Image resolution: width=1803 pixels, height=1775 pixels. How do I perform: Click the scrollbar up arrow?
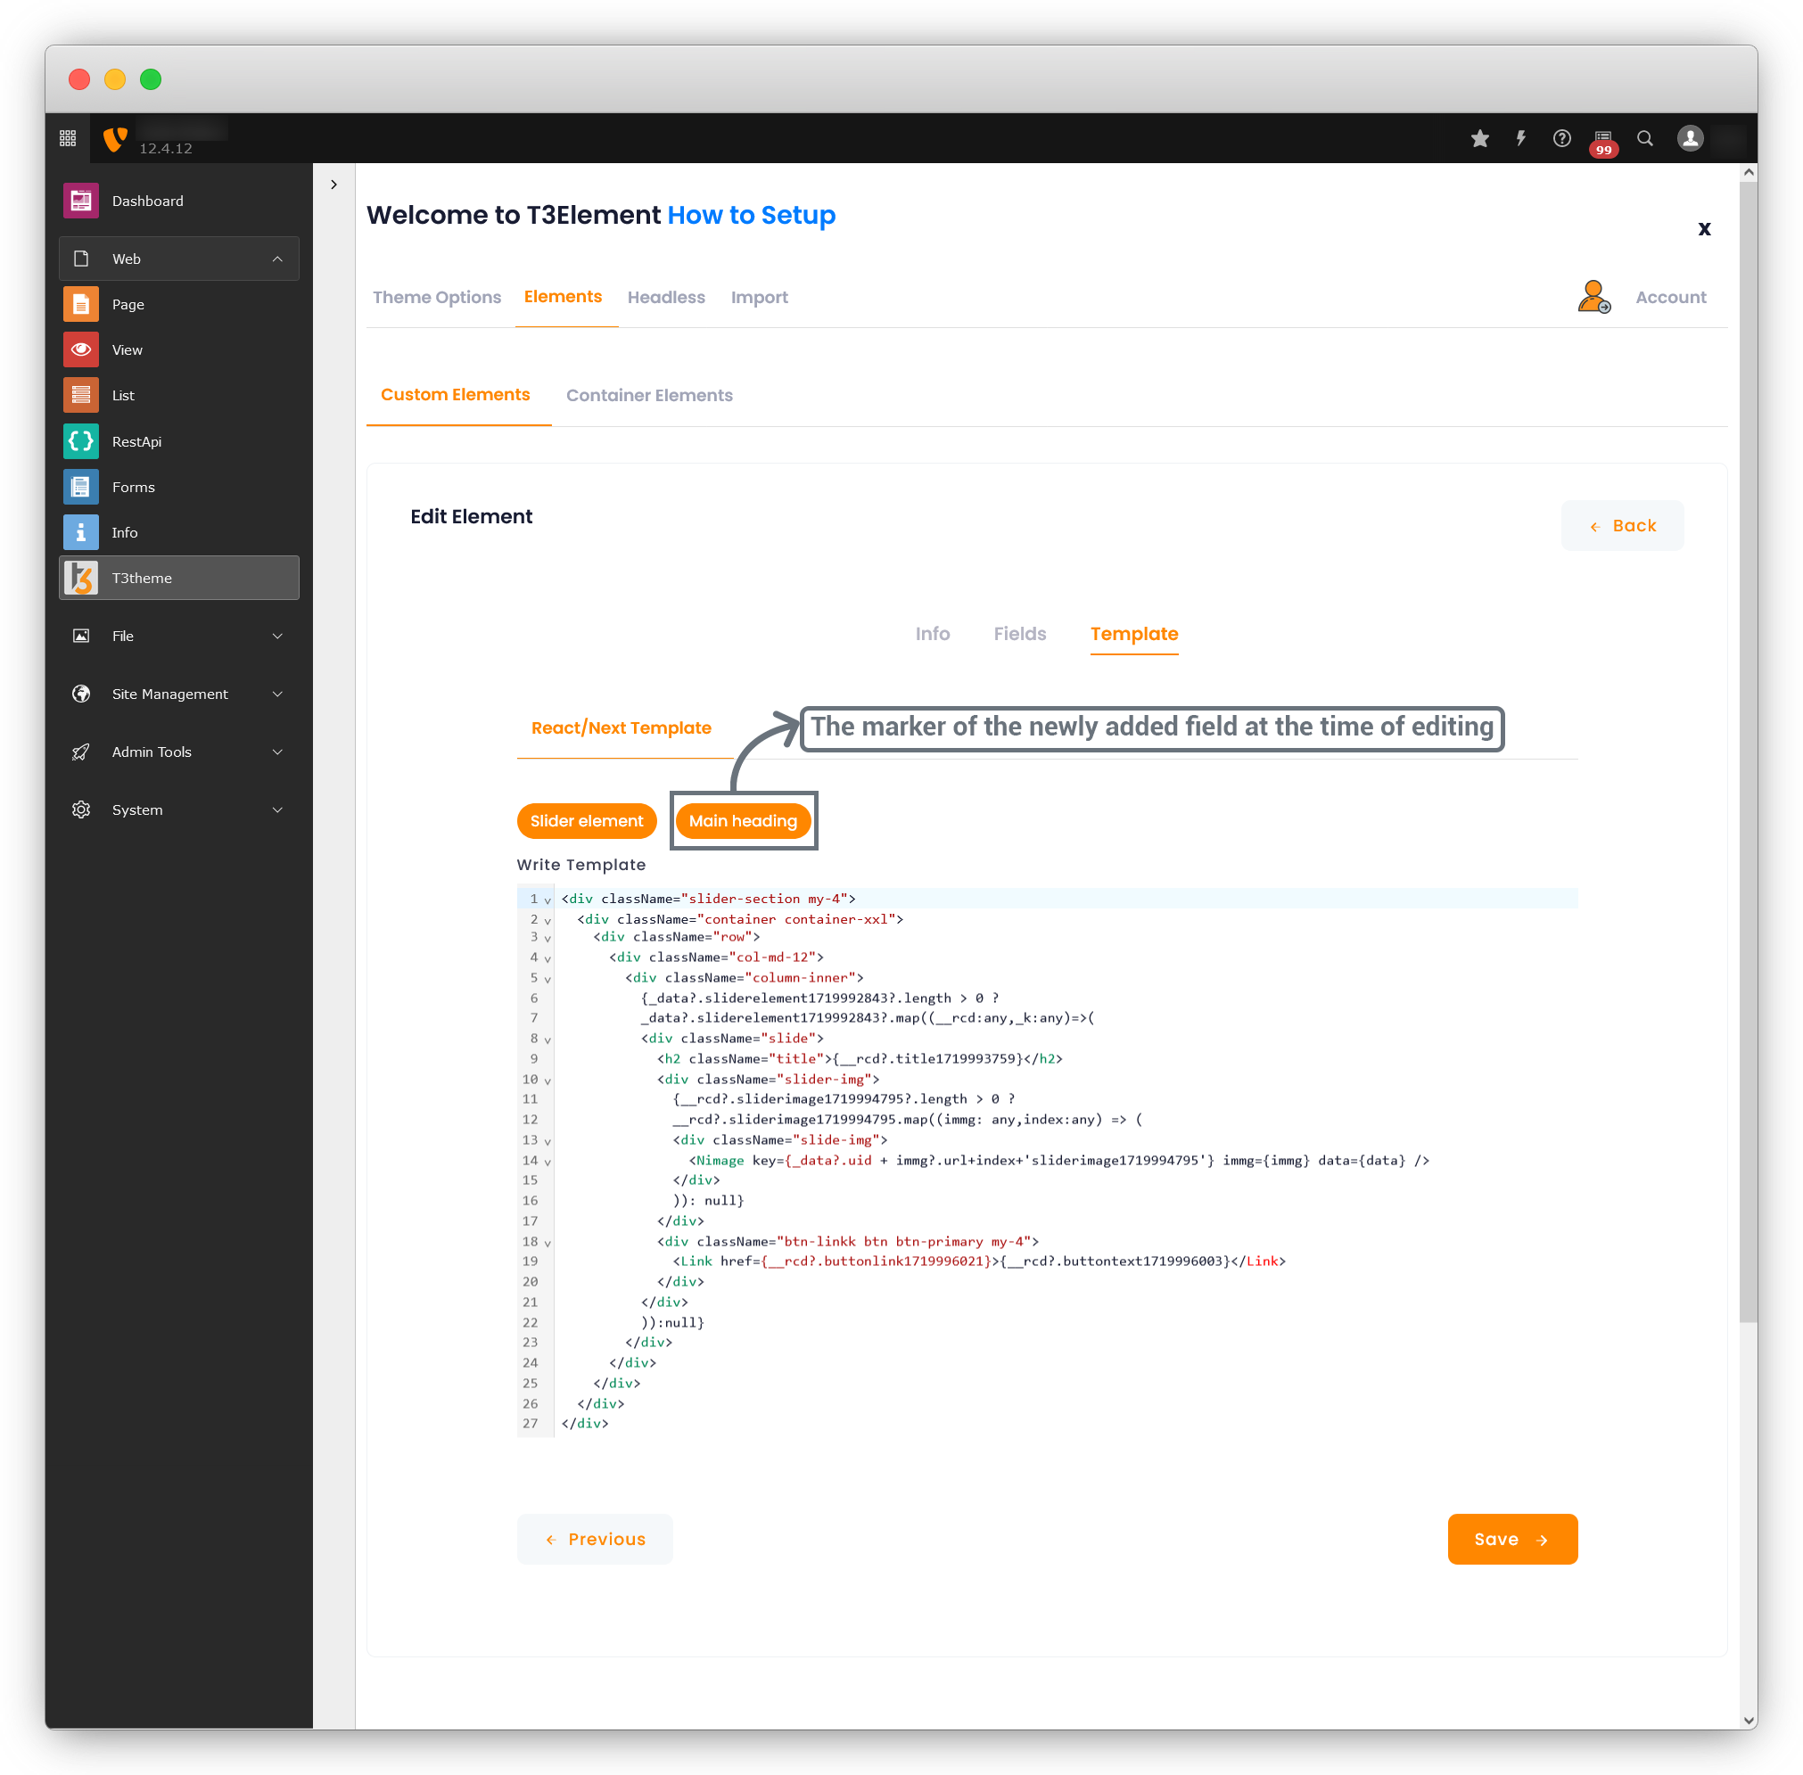click(1749, 172)
